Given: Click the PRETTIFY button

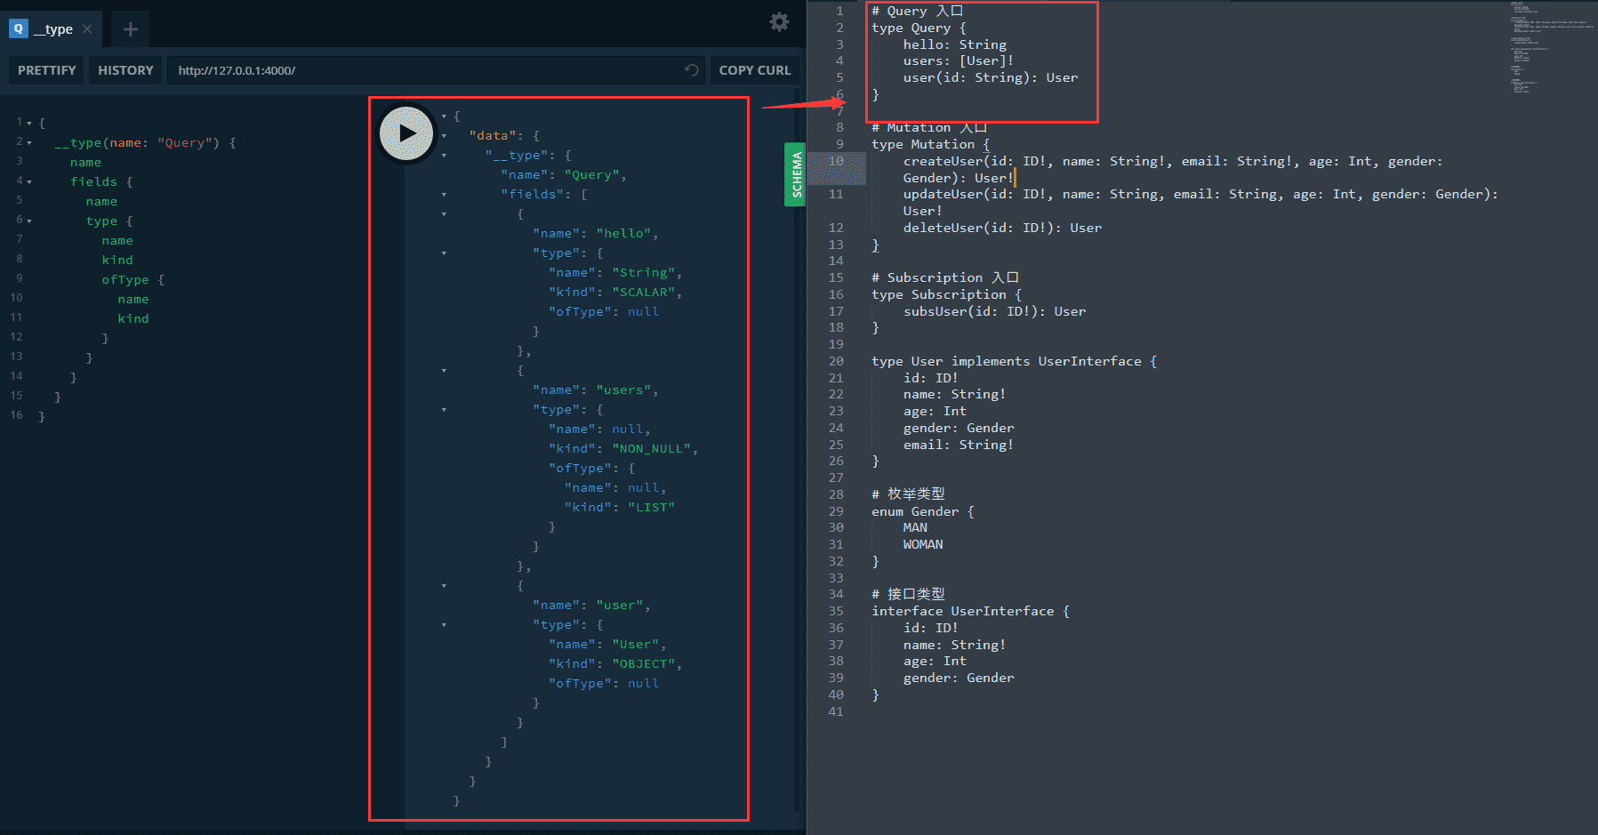Looking at the screenshot, I should tap(47, 70).
